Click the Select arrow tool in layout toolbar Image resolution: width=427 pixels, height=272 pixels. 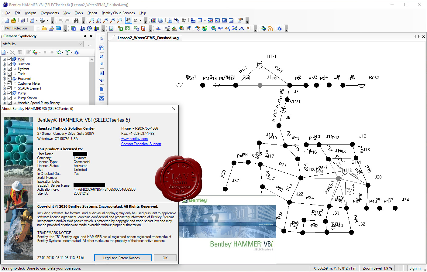point(102,39)
